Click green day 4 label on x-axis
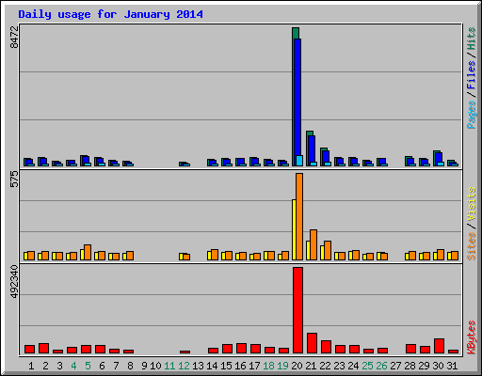 73,366
